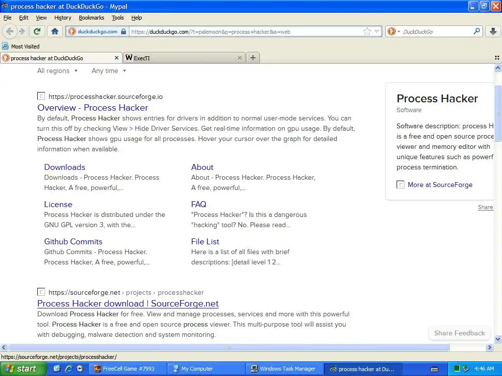Image resolution: width=502 pixels, height=376 pixels.
Task: Click vertical scrollbar down arrow
Action: [498, 339]
